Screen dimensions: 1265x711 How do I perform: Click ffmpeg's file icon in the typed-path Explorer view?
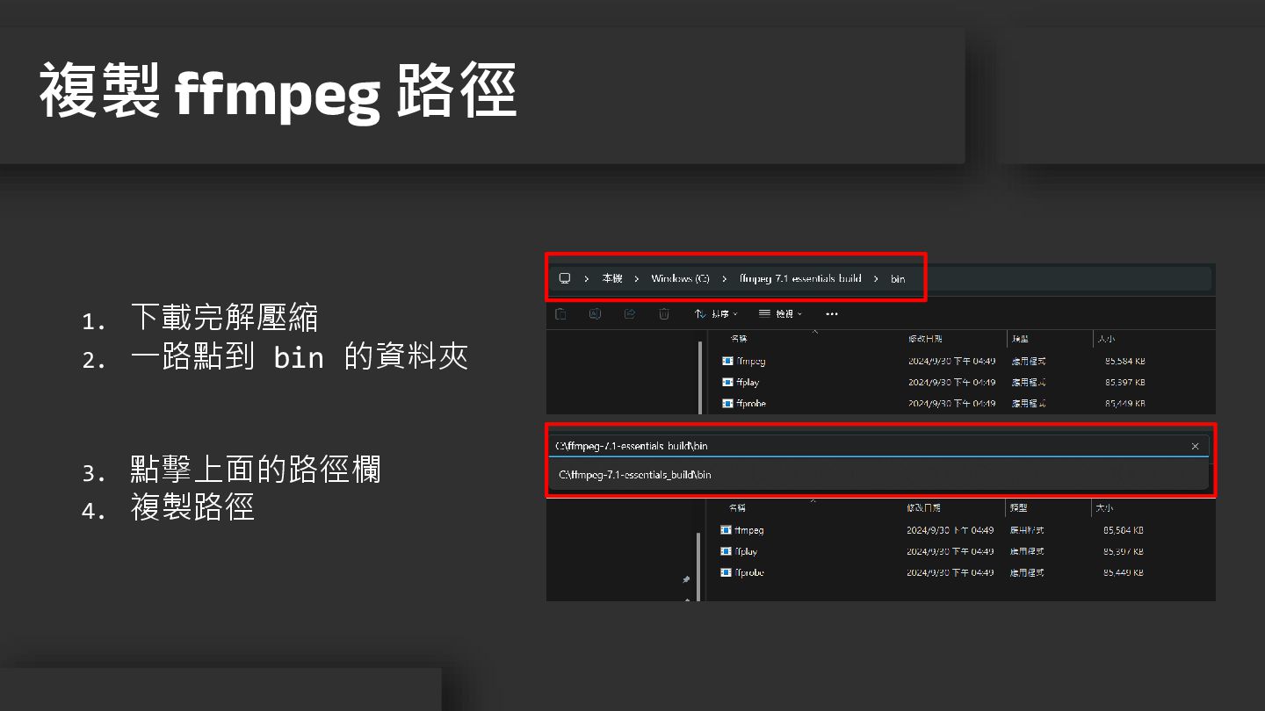click(x=726, y=530)
